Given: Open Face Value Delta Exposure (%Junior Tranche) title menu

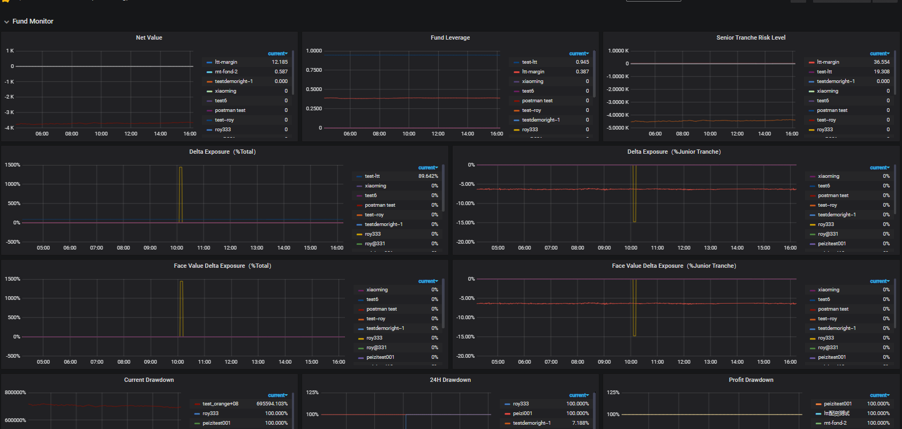Looking at the screenshot, I should (x=674, y=266).
